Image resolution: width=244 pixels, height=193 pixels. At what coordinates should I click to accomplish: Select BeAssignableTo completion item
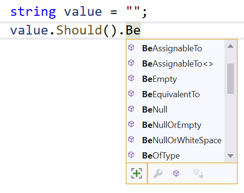tap(175, 48)
